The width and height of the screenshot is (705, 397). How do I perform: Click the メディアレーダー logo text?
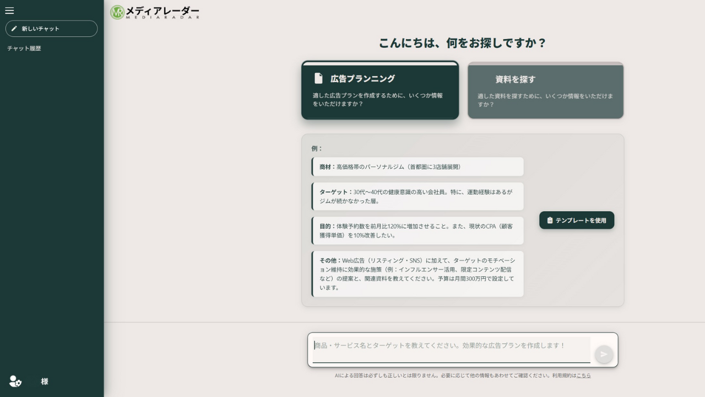pyautogui.click(x=162, y=12)
